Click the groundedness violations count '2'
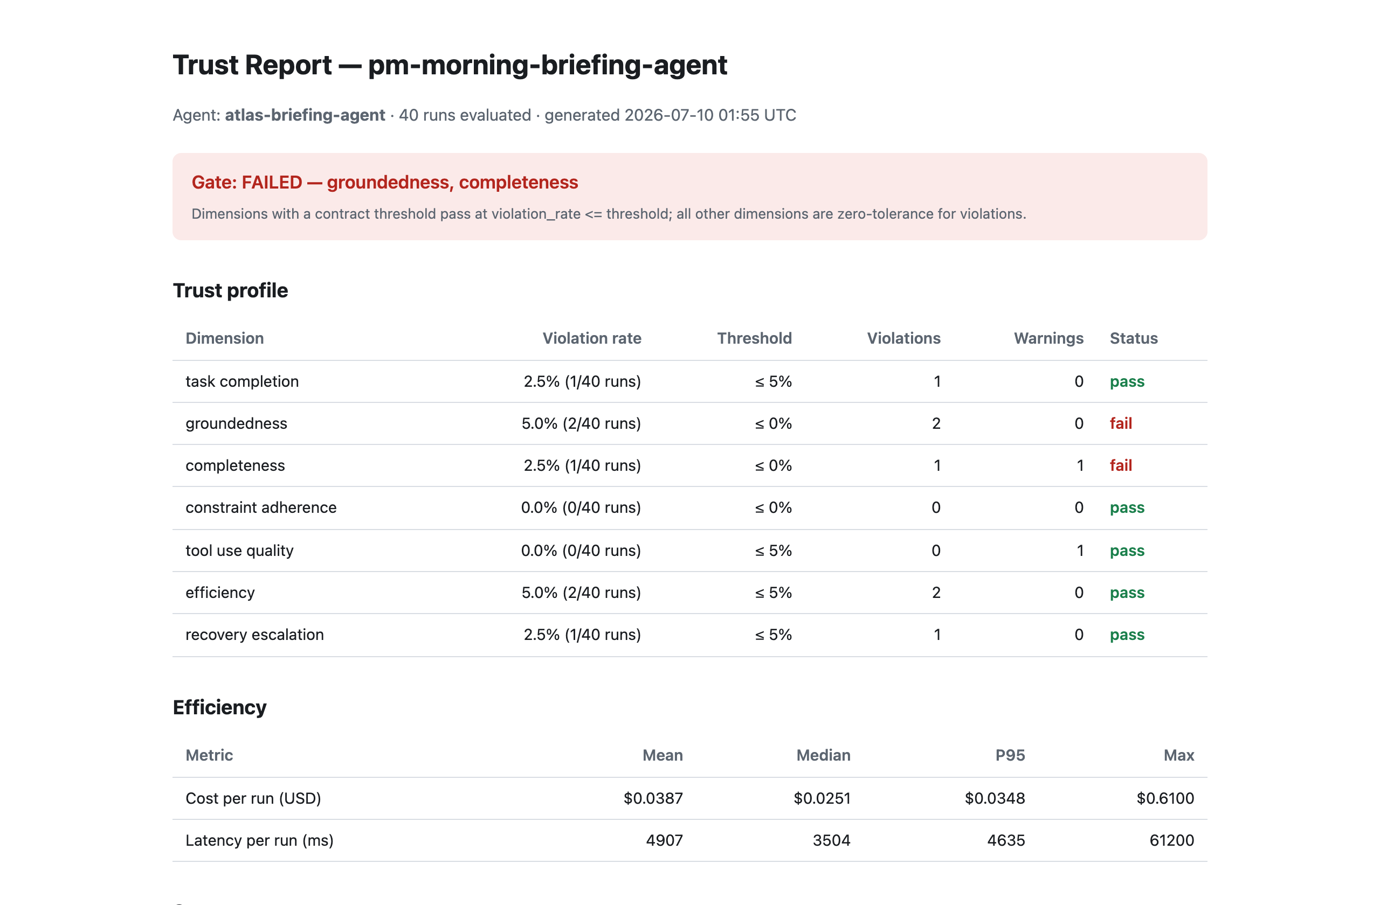Screen dimensions: 1380x905 pyautogui.click(x=936, y=423)
